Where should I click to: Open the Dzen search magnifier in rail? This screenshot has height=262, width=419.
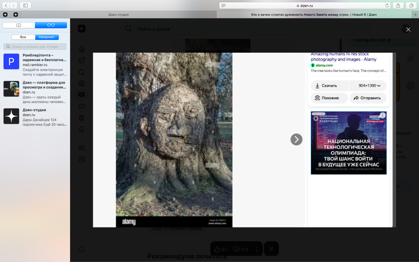click(x=81, y=72)
